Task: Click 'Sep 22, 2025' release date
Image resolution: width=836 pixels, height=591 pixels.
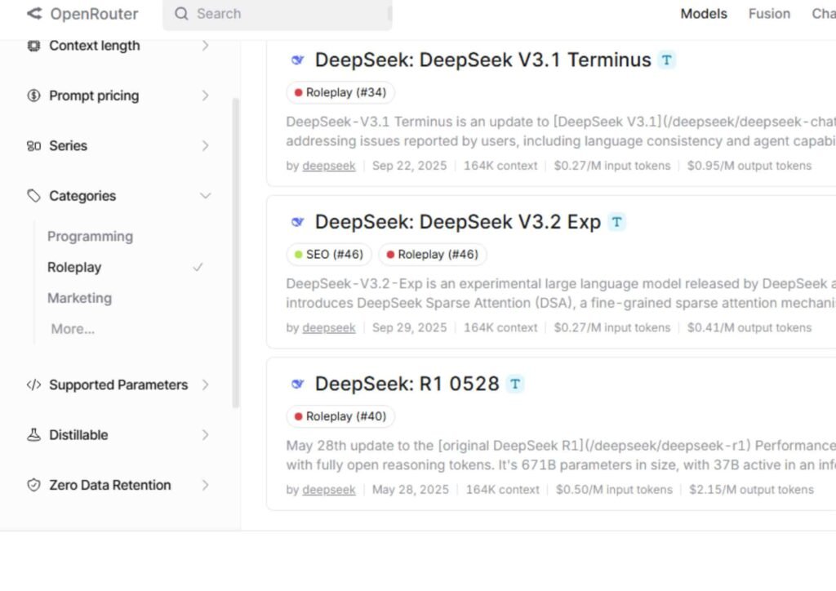Action: [x=410, y=166]
